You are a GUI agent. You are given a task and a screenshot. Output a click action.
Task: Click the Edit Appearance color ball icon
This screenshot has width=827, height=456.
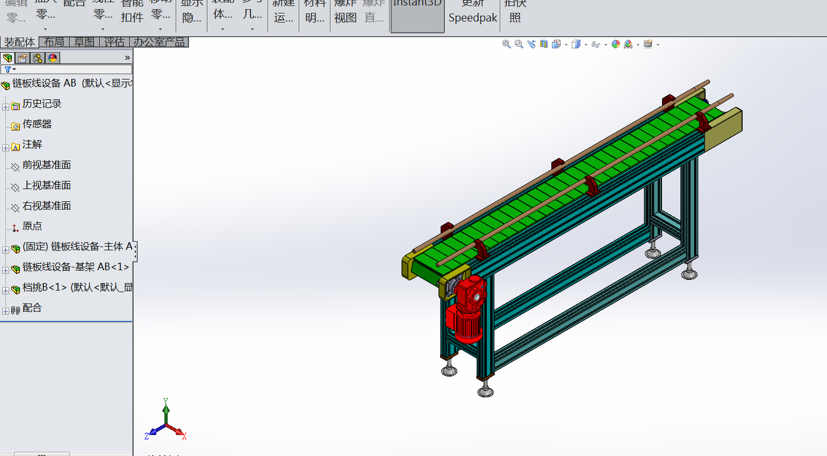tap(616, 44)
